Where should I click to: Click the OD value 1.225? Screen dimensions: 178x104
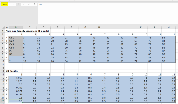click(16, 81)
